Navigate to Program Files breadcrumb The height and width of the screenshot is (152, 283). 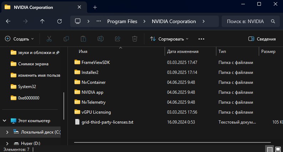(122, 21)
